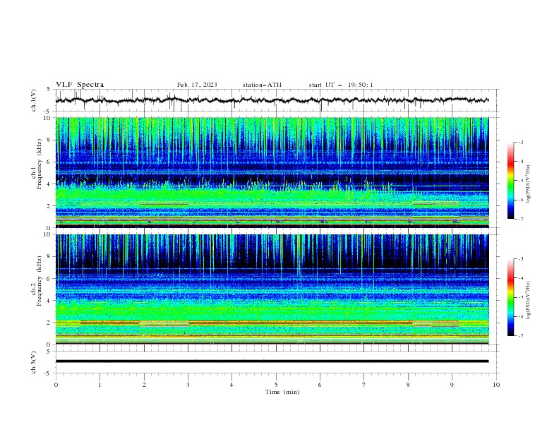The image size is (559, 432).
Task: Click the 'Time (min)' axis label
Action: coord(282,392)
